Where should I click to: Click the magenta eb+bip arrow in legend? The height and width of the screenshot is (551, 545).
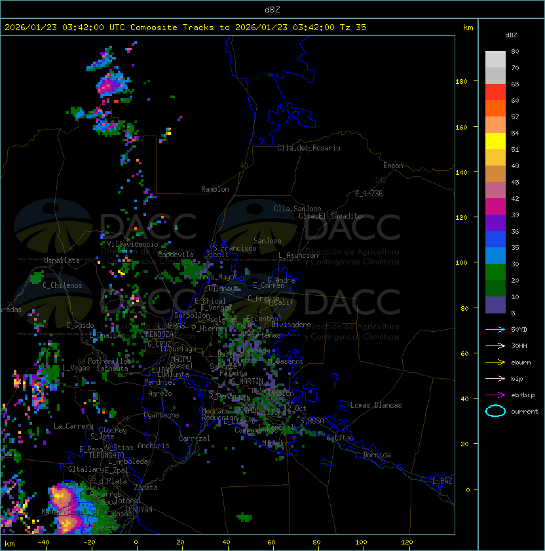coord(495,395)
